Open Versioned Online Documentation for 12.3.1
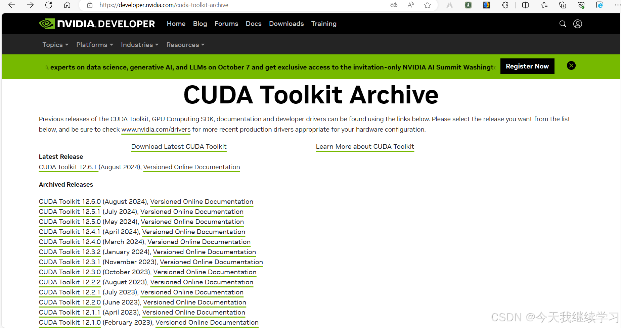 click(x=211, y=262)
